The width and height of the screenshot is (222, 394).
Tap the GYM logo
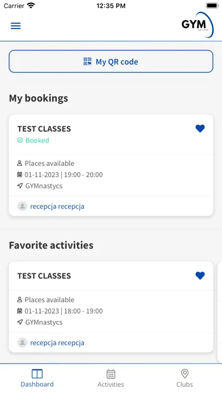coord(197,25)
